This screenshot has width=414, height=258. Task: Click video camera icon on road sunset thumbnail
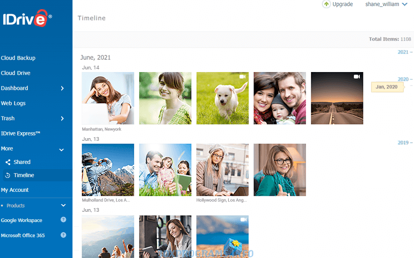[x=357, y=77]
